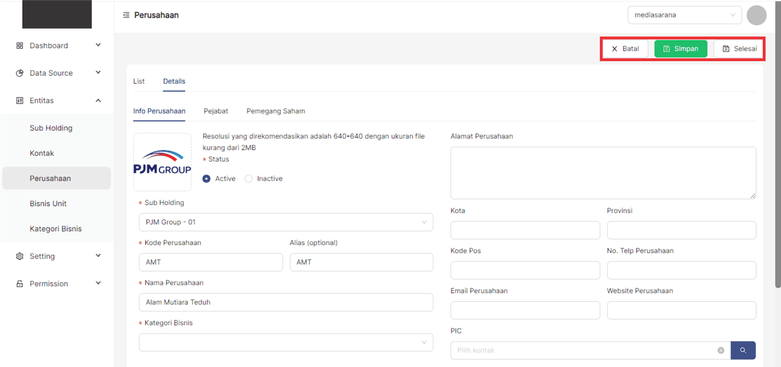Click the Alamat Perusahaan text area
The image size is (781, 367).
(603, 173)
